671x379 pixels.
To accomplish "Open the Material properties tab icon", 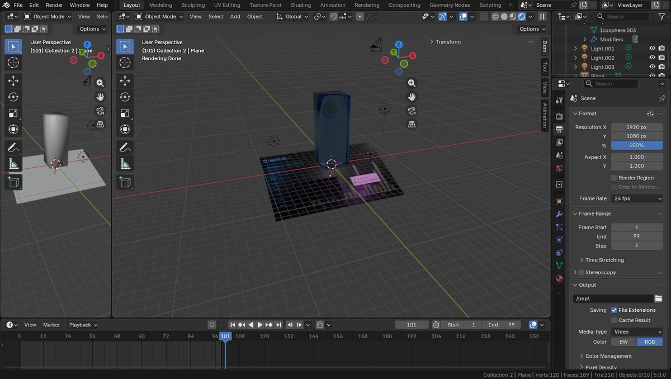I will pos(559,278).
